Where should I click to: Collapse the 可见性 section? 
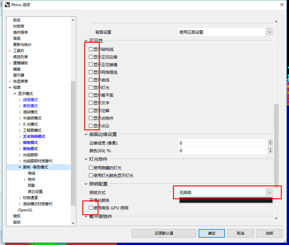coord(86,40)
